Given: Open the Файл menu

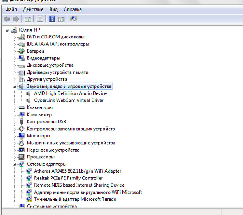Looking at the screenshot, I should click(x=11, y=9).
